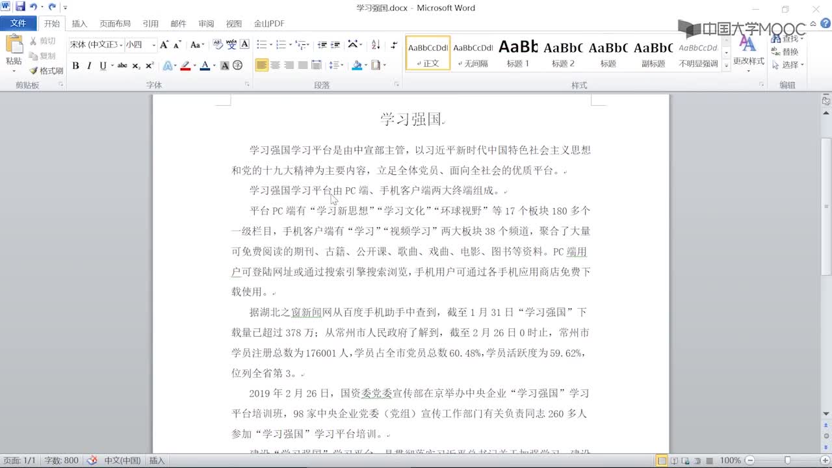Viewport: 832px width, 468px height.
Task: Click the Undo icon in quick access toolbar
Action: [33, 7]
